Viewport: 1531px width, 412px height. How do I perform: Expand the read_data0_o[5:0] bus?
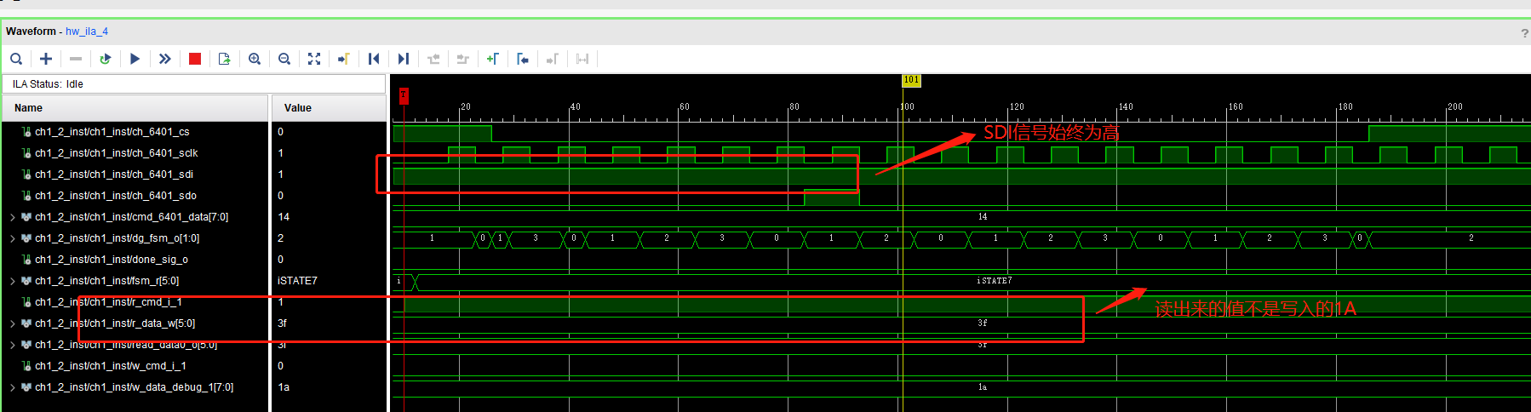[x=13, y=345]
